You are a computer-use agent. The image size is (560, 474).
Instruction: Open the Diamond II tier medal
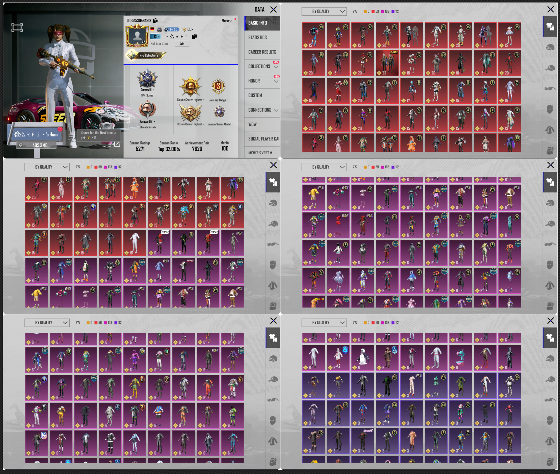pyautogui.click(x=147, y=79)
